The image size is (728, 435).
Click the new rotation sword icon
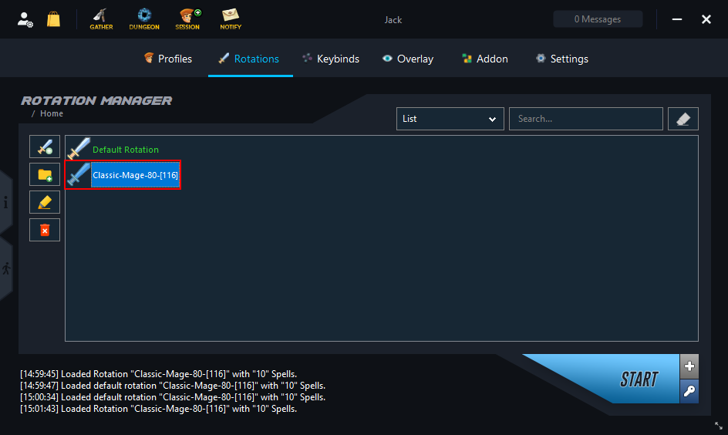[45, 147]
